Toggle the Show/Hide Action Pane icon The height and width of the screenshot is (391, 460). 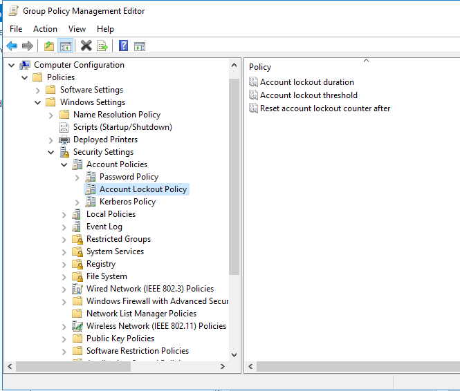pos(140,46)
